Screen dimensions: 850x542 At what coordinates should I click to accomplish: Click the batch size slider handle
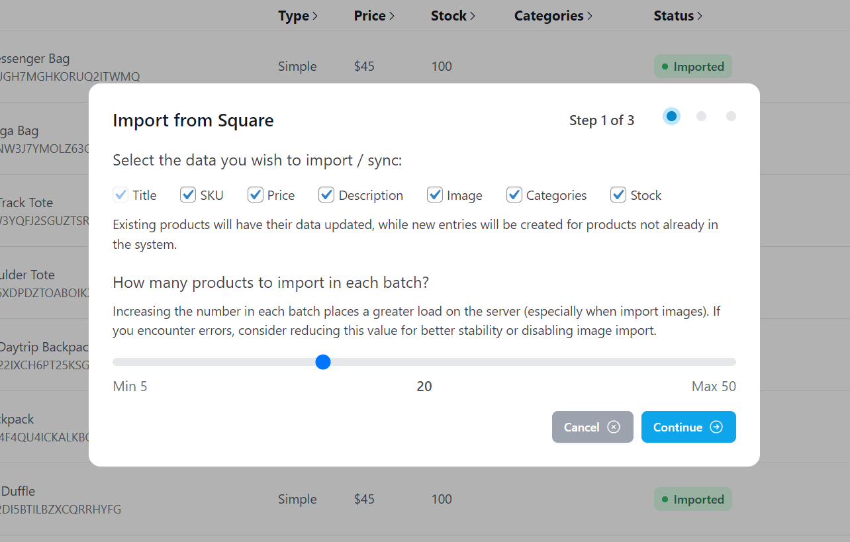pyautogui.click(x=323, y=362)
